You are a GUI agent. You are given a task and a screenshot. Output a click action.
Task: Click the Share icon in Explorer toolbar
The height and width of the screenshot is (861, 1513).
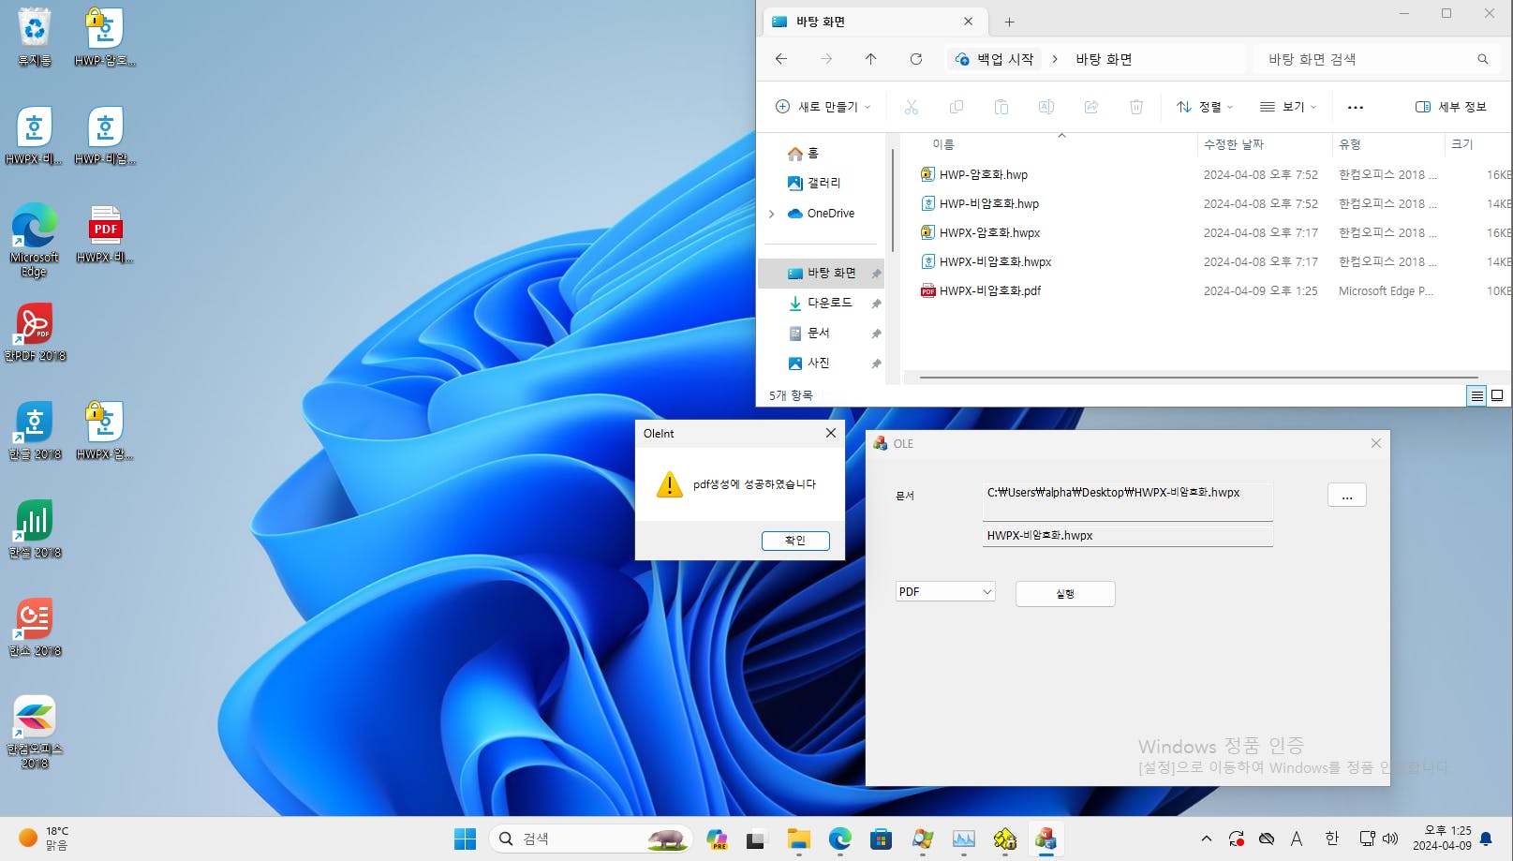point(1091,107)
